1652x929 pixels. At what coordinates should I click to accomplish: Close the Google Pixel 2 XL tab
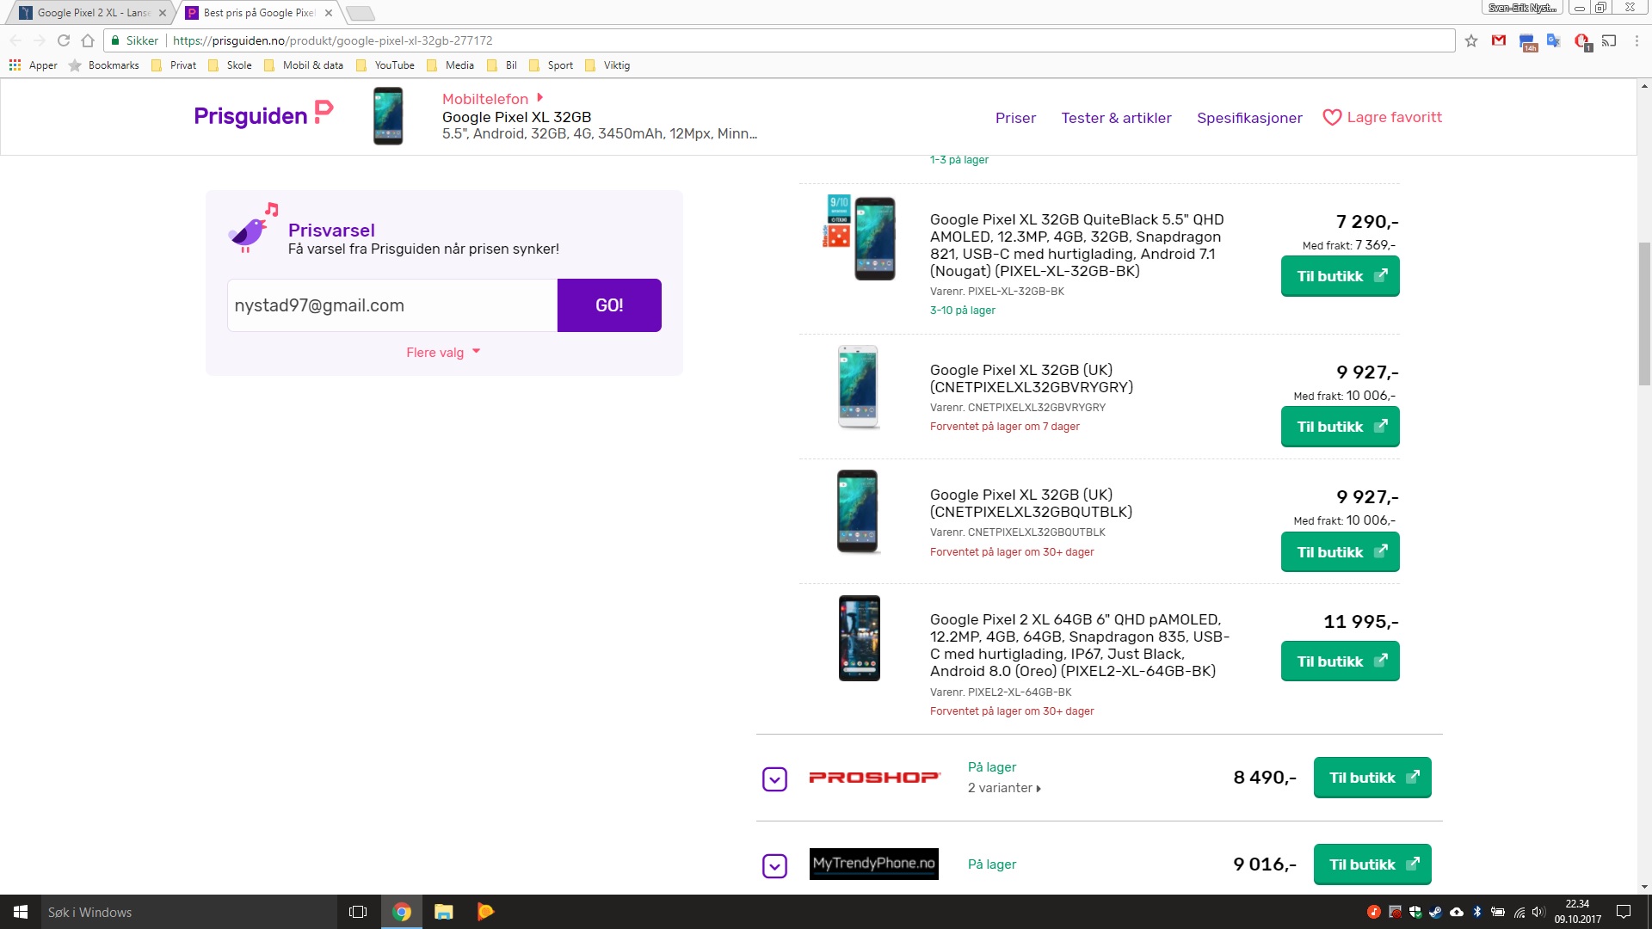162,13
